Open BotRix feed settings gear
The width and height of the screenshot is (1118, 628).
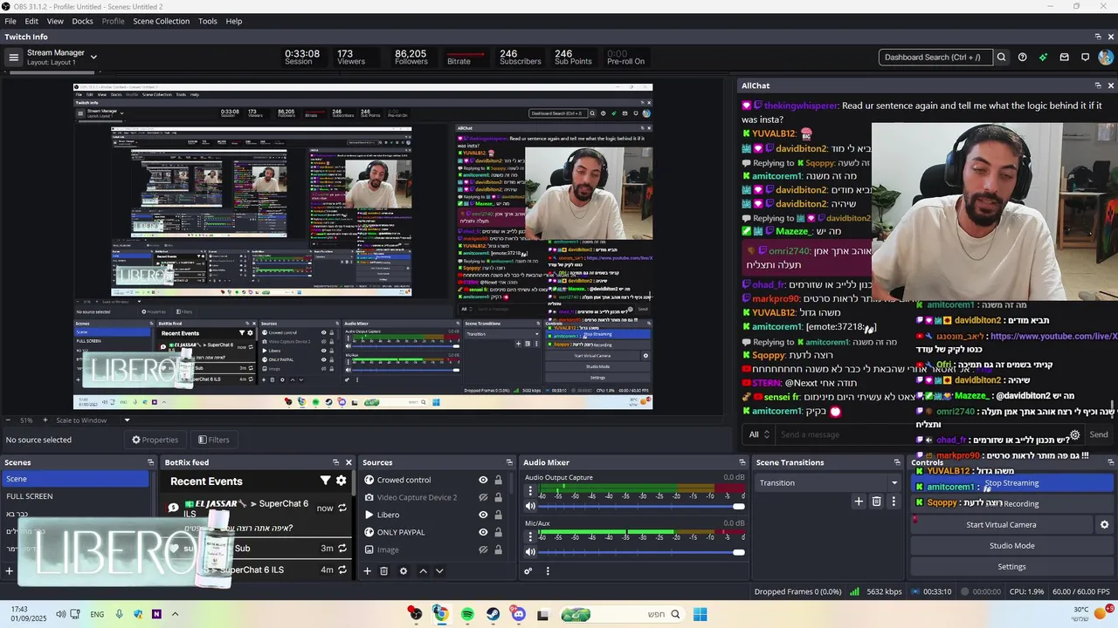342,481
